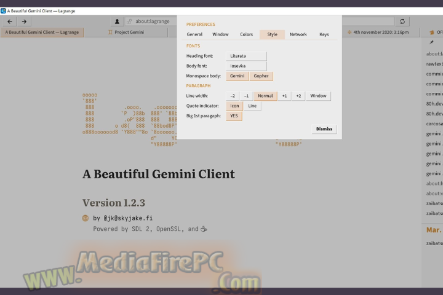Toggle Gemini monospace body option
443x295 pixels.
[x=237, y=76]
